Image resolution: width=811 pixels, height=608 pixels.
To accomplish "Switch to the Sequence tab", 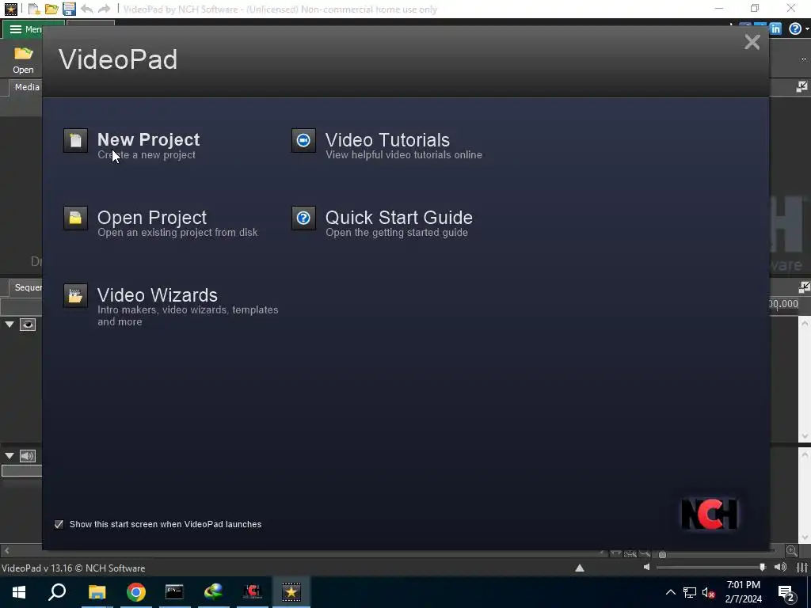I will (x=27, y=287).
